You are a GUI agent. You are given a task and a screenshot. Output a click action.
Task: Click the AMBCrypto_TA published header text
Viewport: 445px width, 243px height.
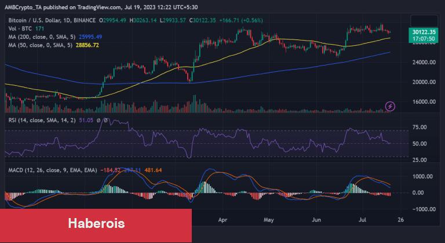pyautogui.click(x=101, y=8)
